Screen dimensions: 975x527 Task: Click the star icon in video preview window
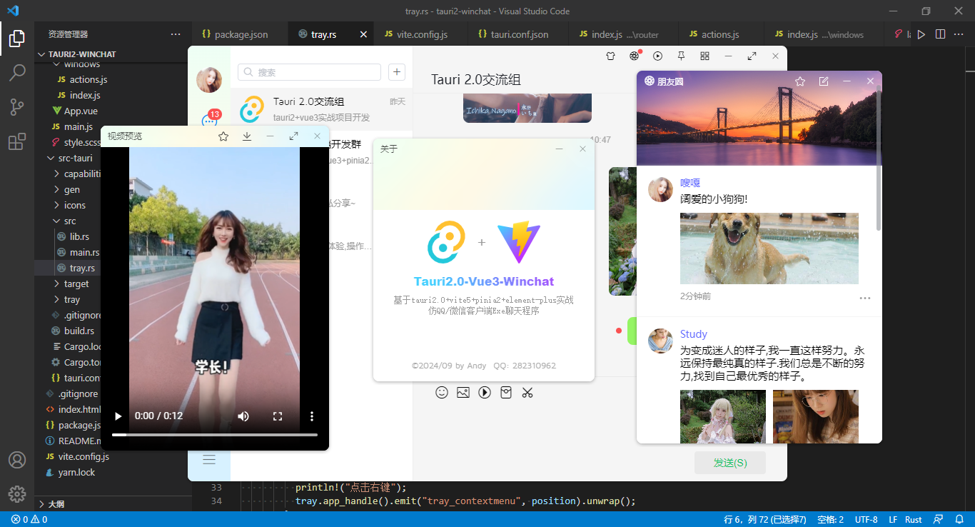[x=223, y=136]
